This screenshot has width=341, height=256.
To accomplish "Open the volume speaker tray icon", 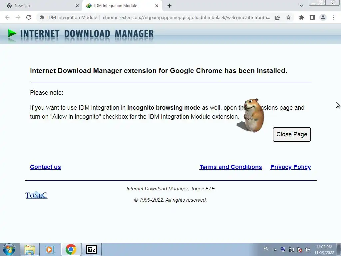I will click(x=307, y=250).
